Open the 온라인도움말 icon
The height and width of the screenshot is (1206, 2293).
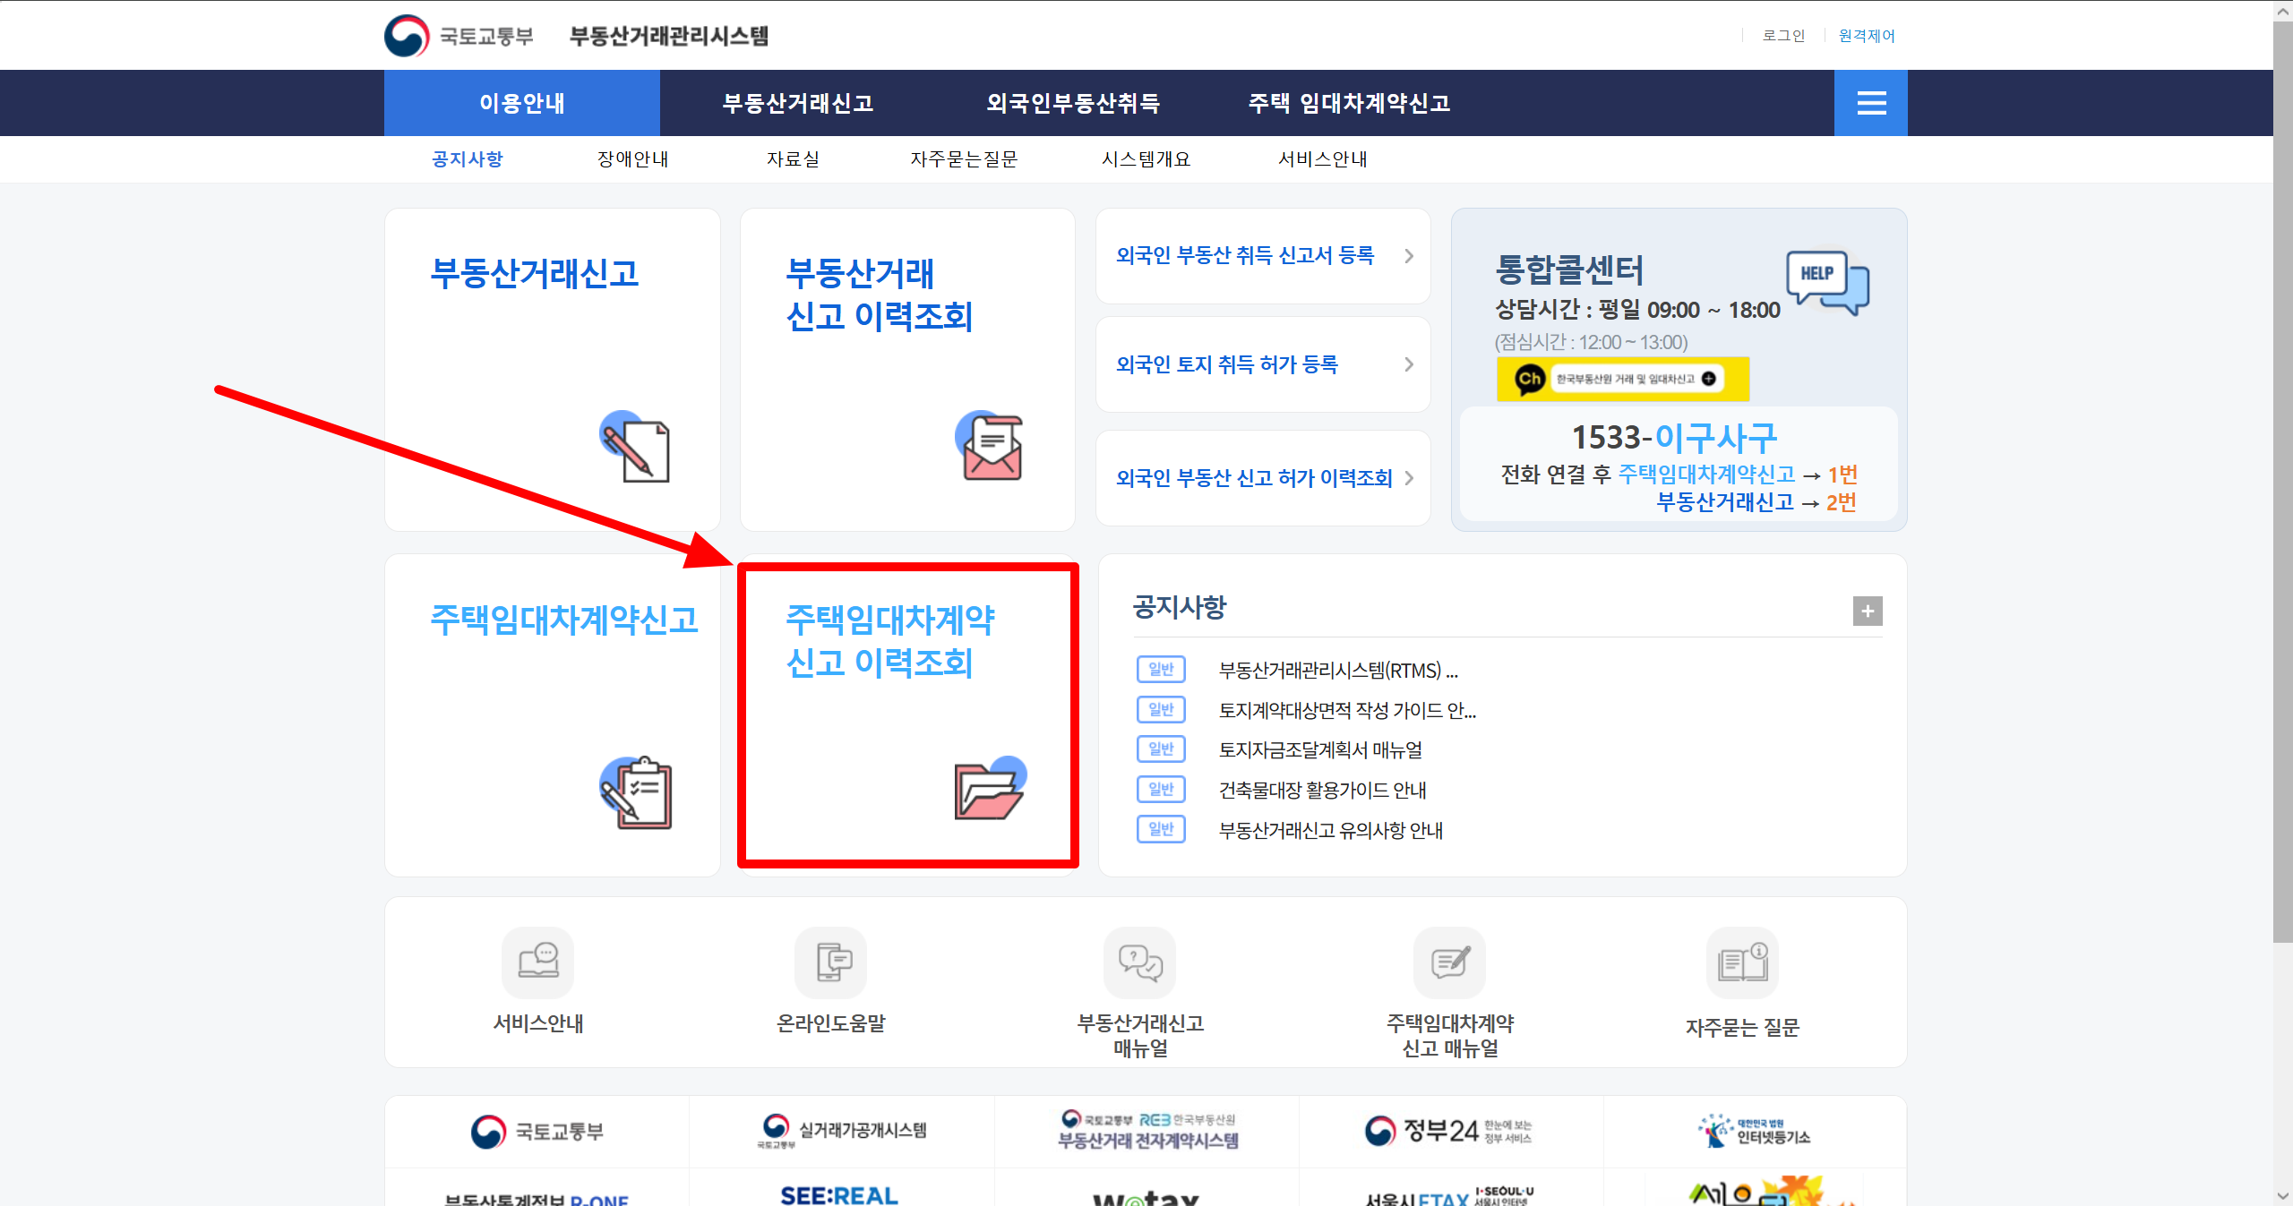coord(830,962)
